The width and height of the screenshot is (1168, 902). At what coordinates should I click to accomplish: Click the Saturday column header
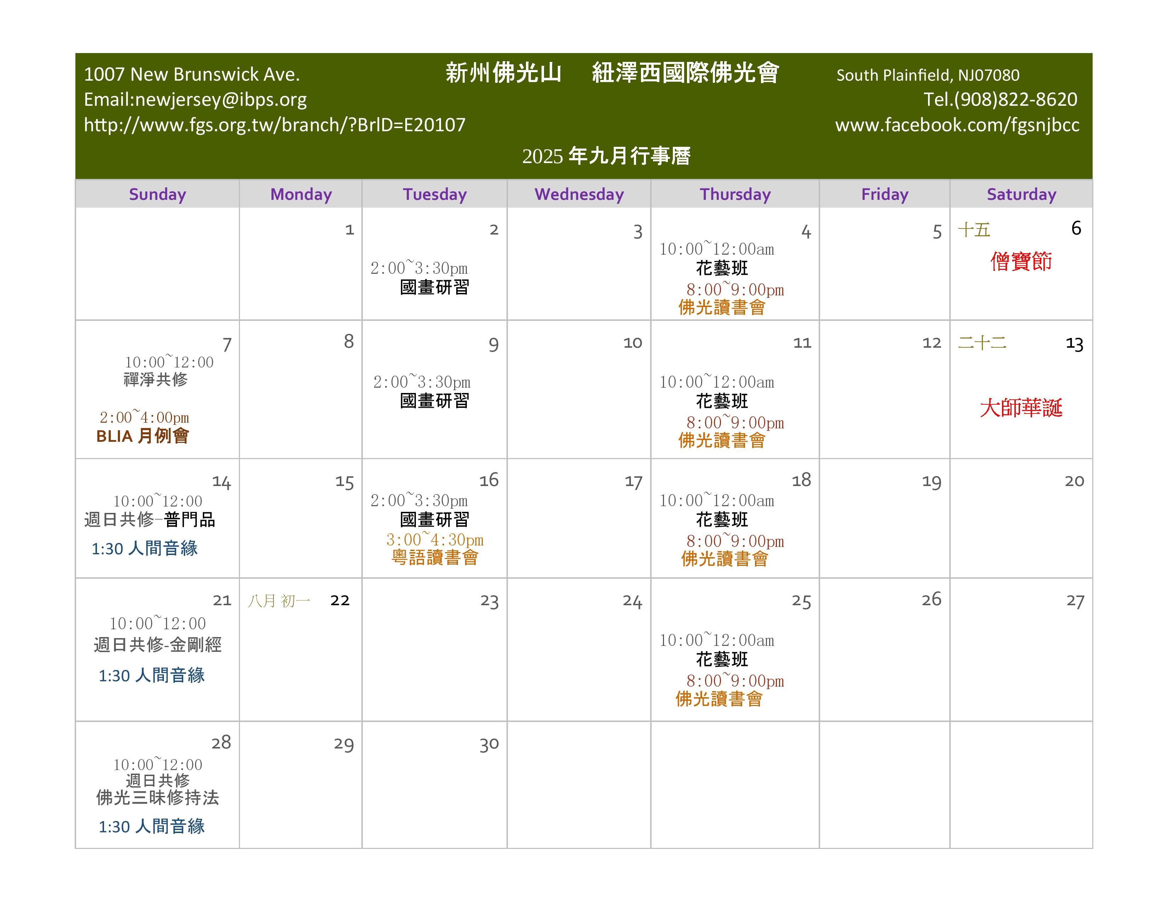pyautogui.click(x=1021, y=194)
